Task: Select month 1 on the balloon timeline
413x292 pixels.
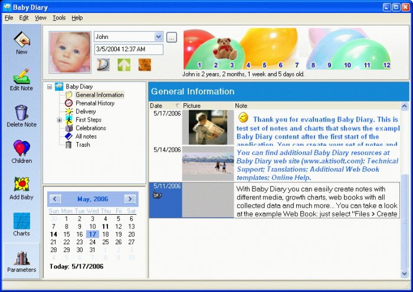Action: click(199, 65)
